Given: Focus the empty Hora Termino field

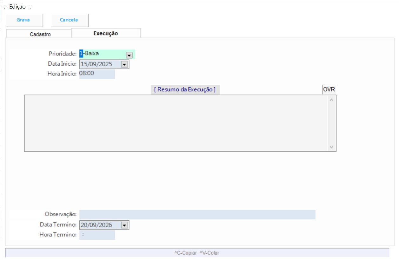Looking at the screenshot, I should (x=97, y=235).
